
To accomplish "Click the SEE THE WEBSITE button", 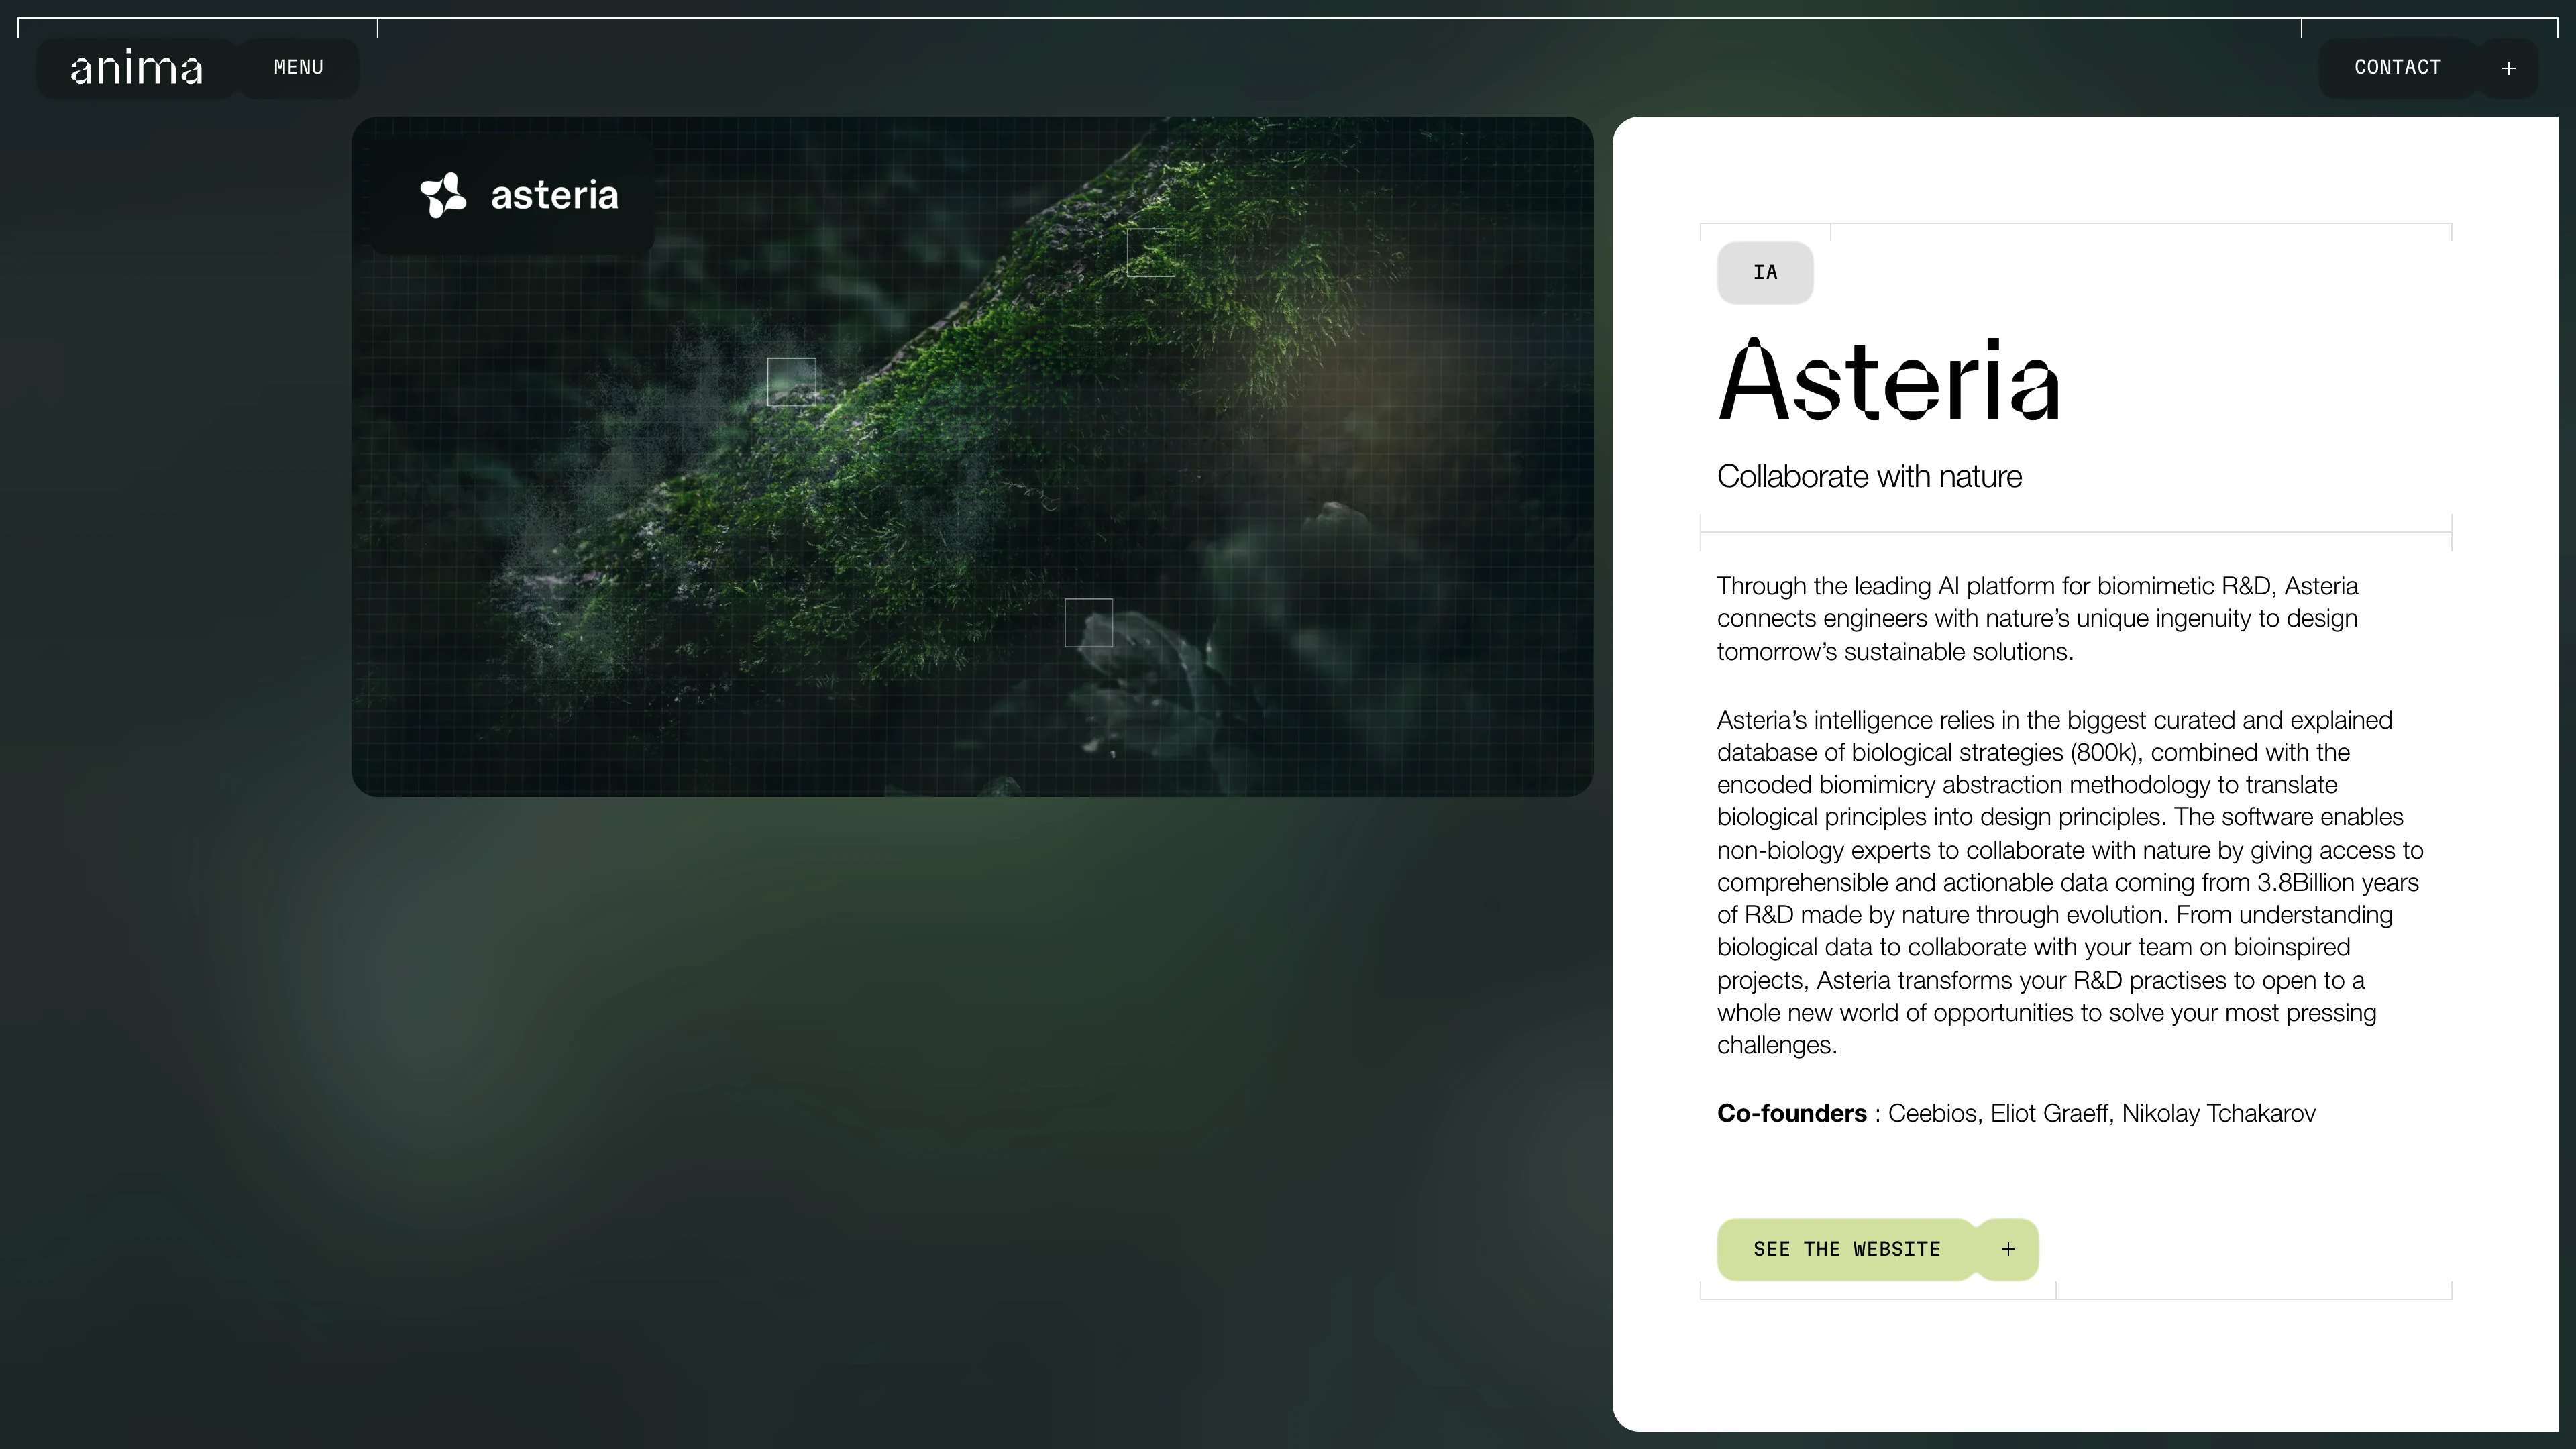I will tap(1846, 1249).
